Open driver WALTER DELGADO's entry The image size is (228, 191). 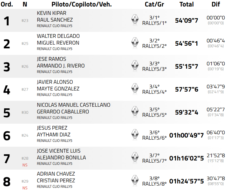[58, 36]
